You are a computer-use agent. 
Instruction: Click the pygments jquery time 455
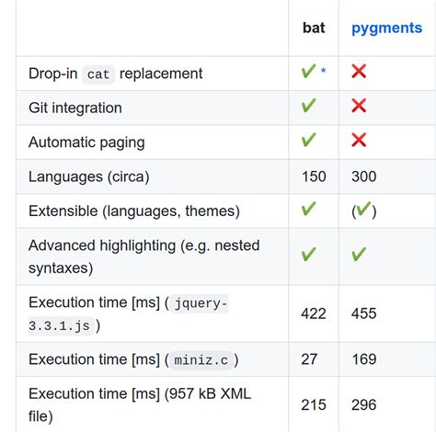(x=363, y=313)
